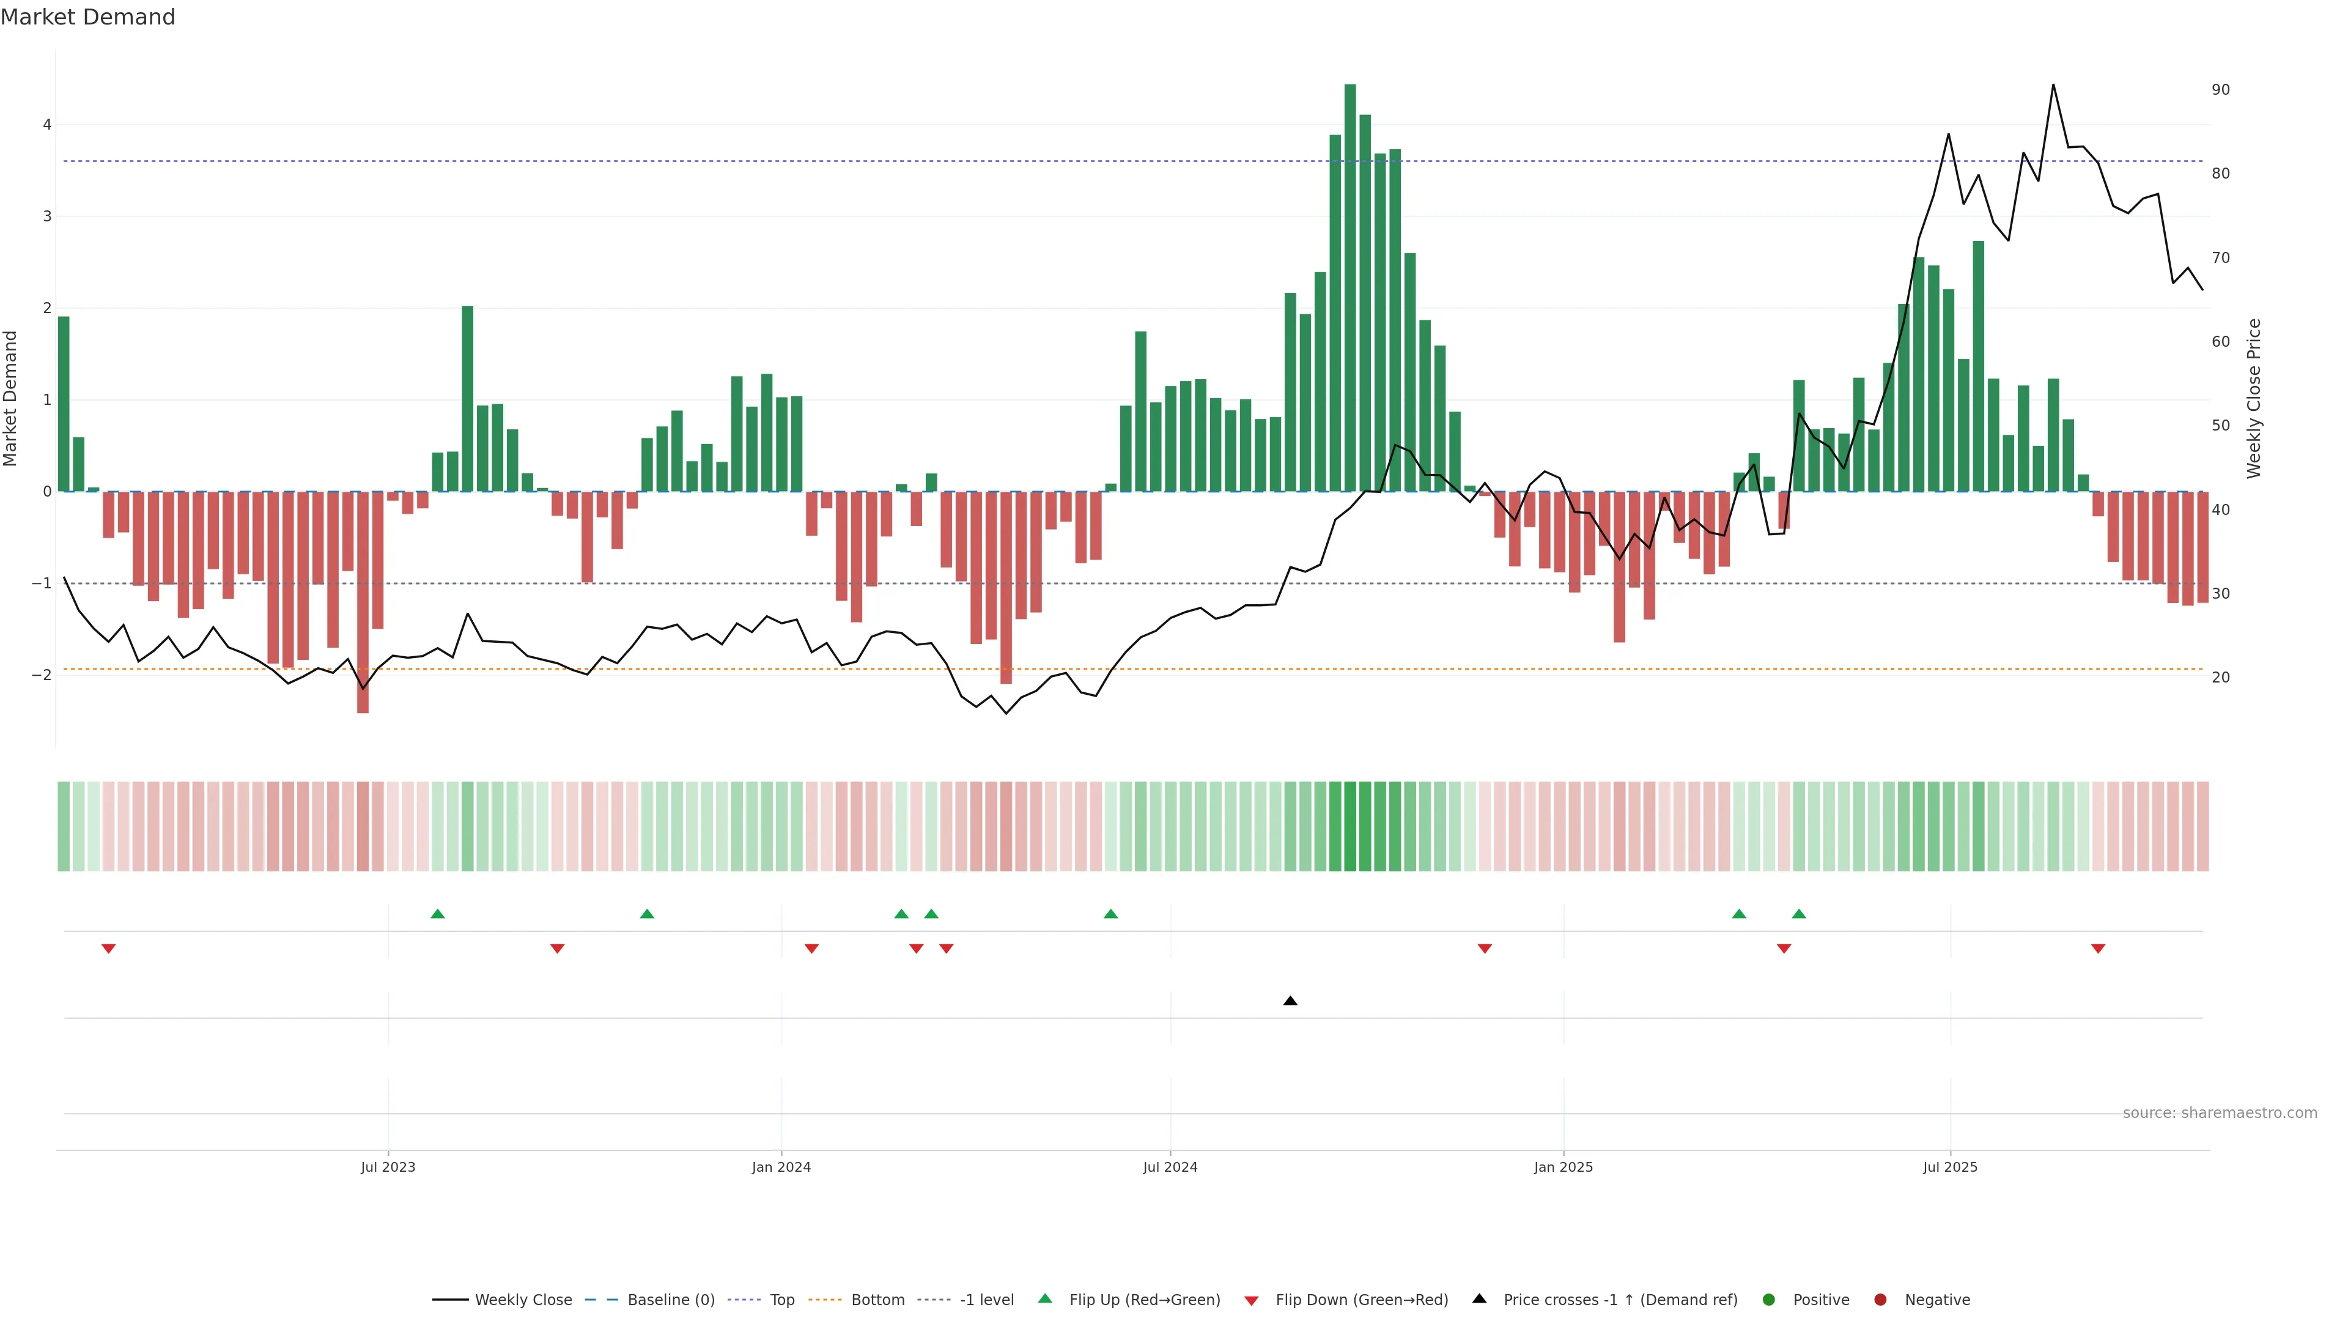The height and width of the screenshot is (1321, 2348).
Task: Click the Weekly Close Price axis title
Action: pos(2253,398)
